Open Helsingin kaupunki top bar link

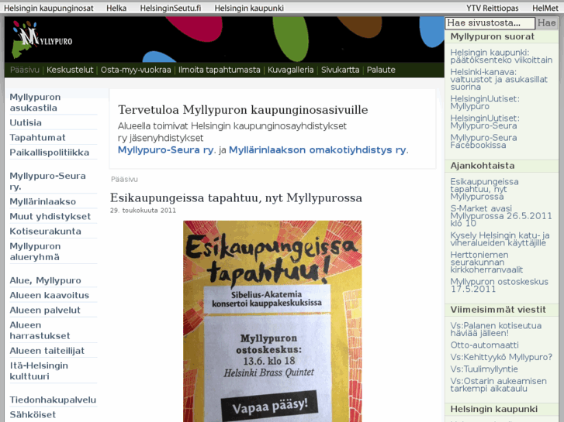pyautogui.click(x=249, y=8)
